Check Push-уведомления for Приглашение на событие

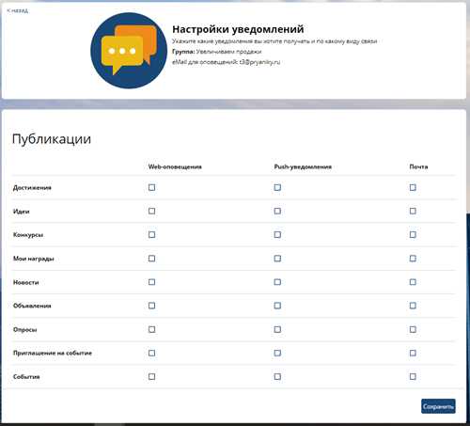coord(277,353)
